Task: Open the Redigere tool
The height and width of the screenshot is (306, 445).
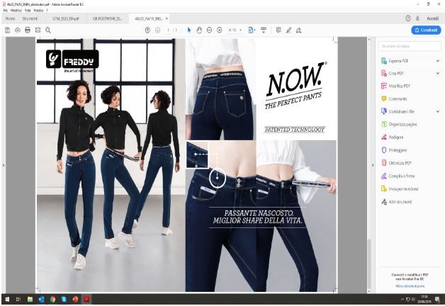Action: pos(395,137)
